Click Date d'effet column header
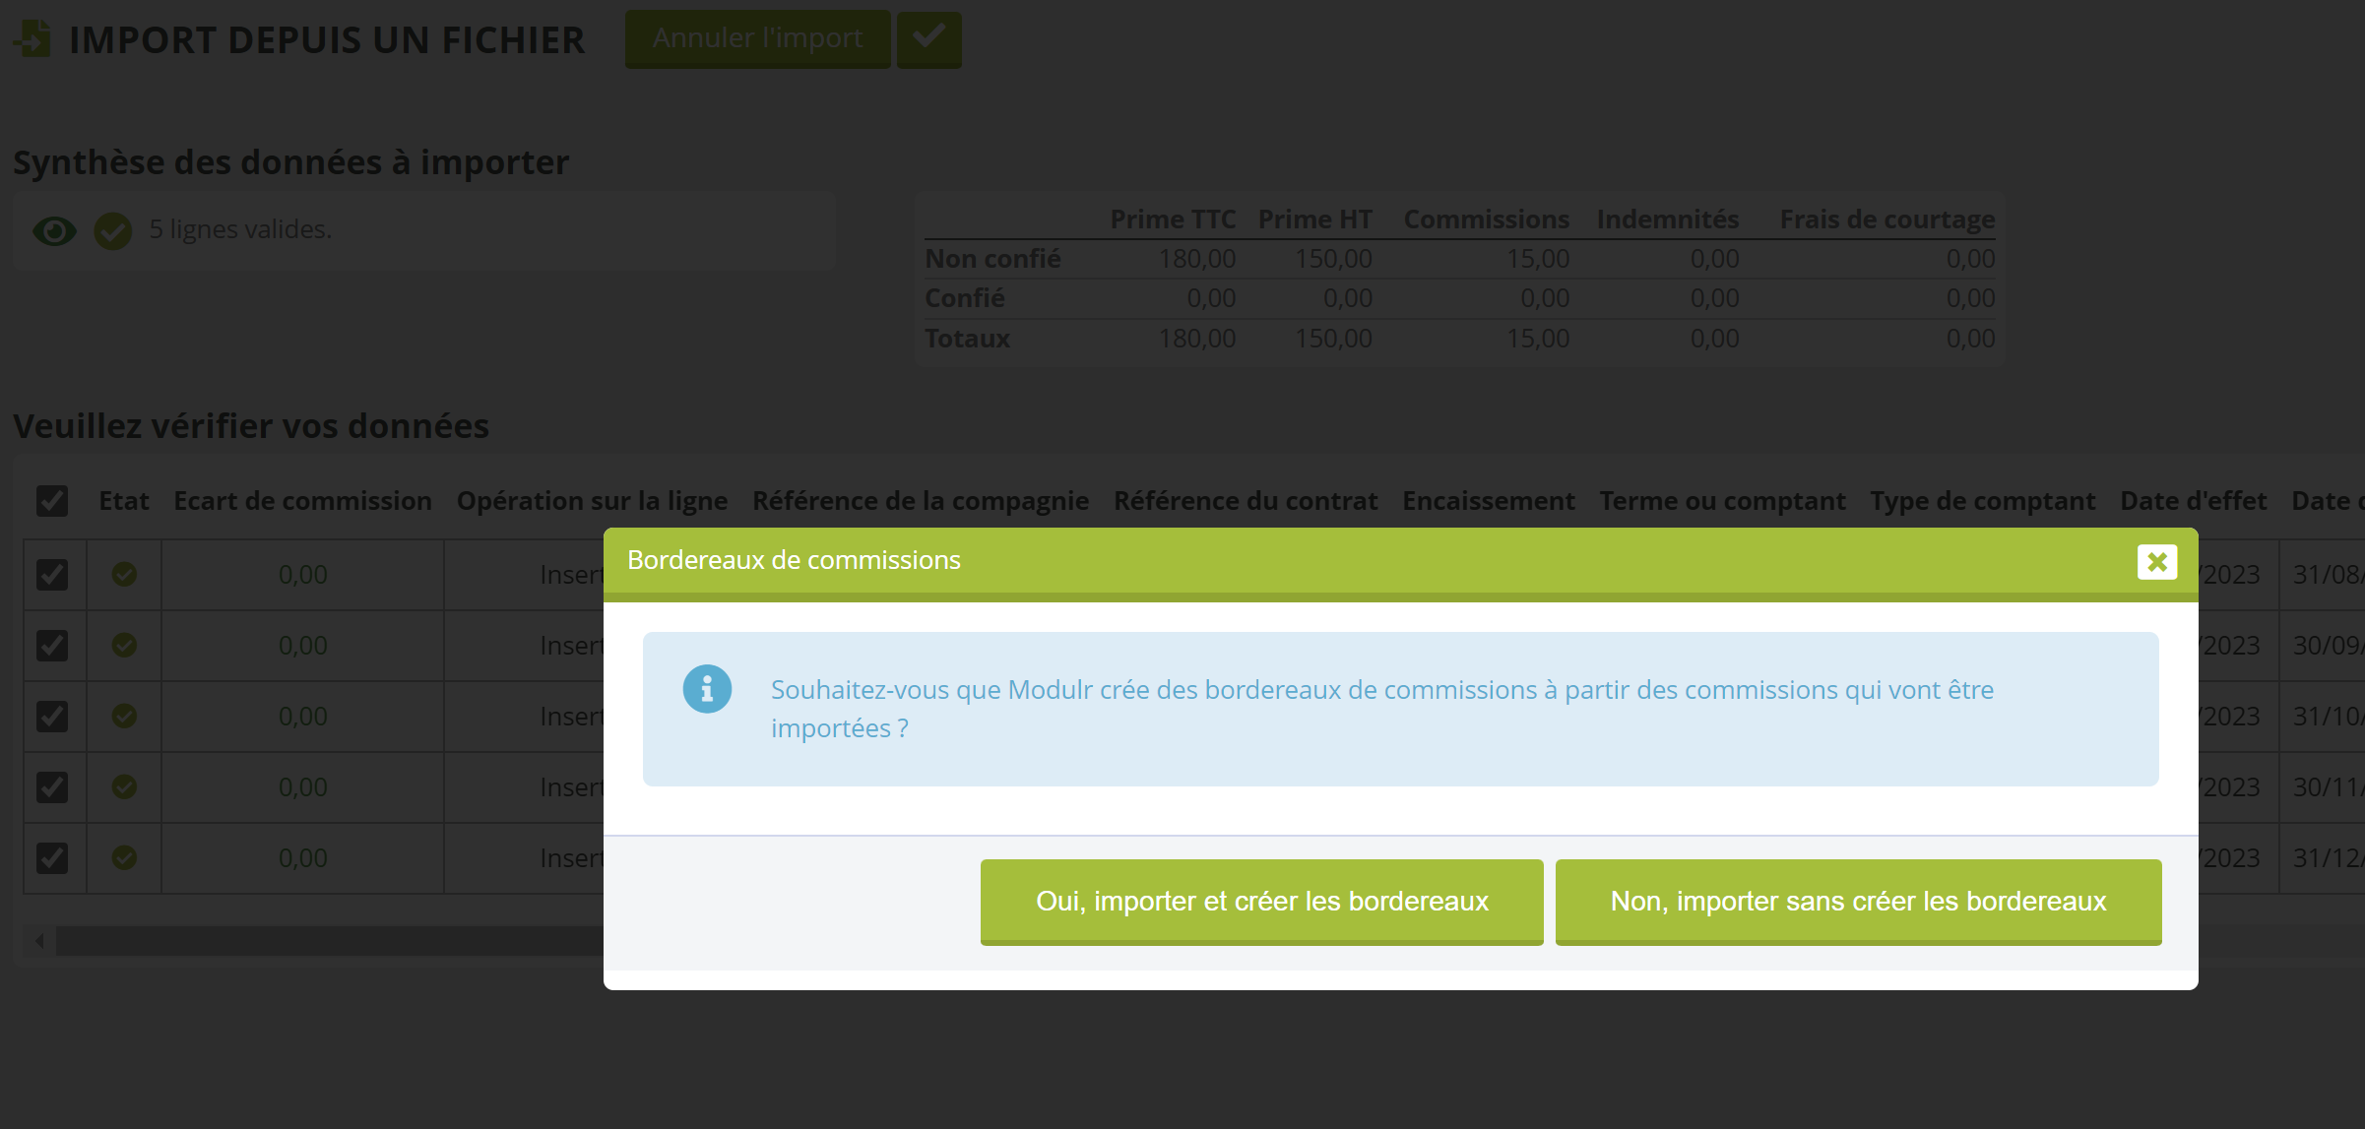Screen dimensions: 2365x1129 pyautogui.click(x=2193, y=501)
